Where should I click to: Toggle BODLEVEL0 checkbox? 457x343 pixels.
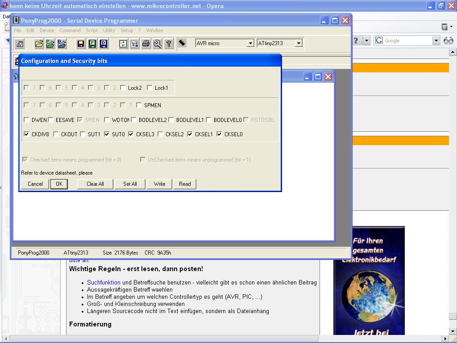click(208, 120)
